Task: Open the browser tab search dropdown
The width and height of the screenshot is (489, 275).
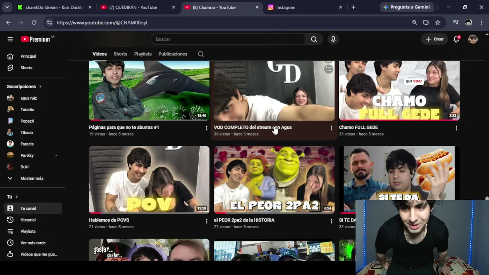Action: click(7, 7)
